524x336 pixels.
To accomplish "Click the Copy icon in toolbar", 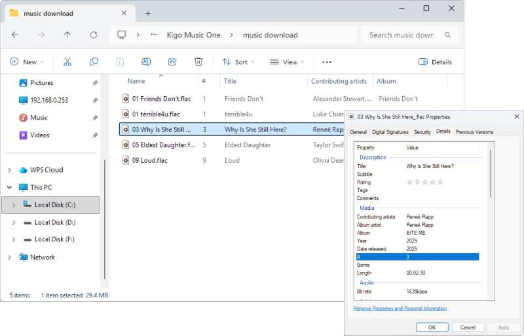I will (94, 62).
